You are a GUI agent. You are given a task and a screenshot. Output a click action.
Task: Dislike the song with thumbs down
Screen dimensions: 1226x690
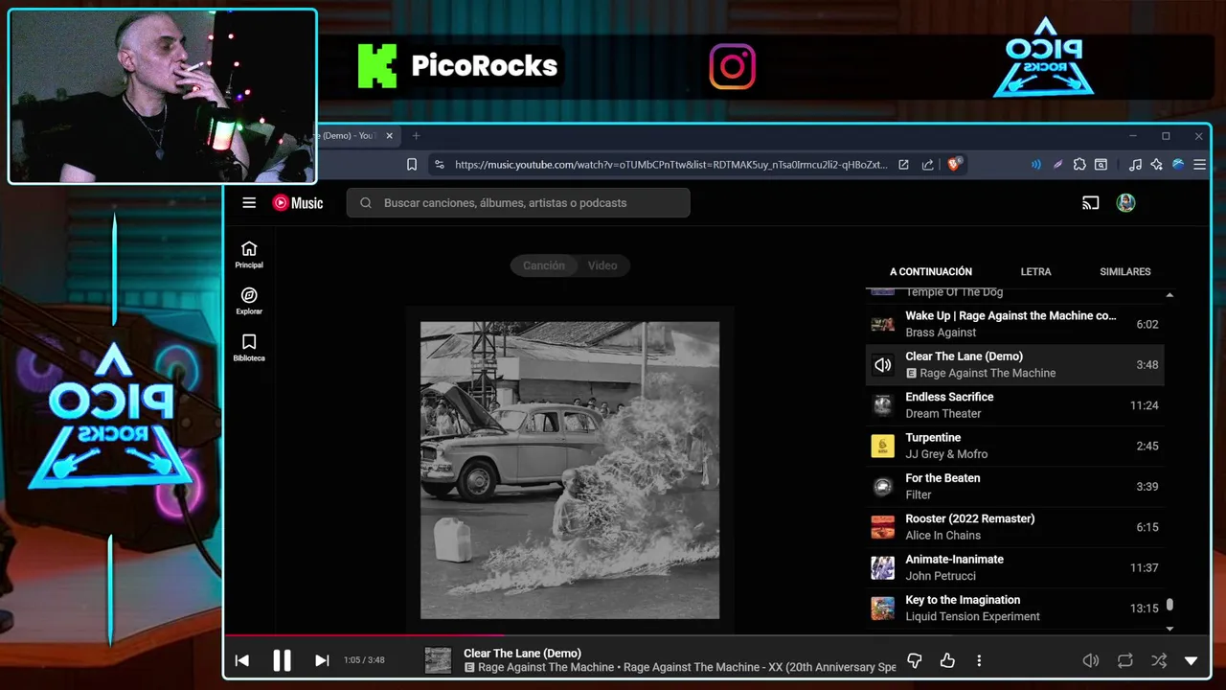[x=915, y=660]
